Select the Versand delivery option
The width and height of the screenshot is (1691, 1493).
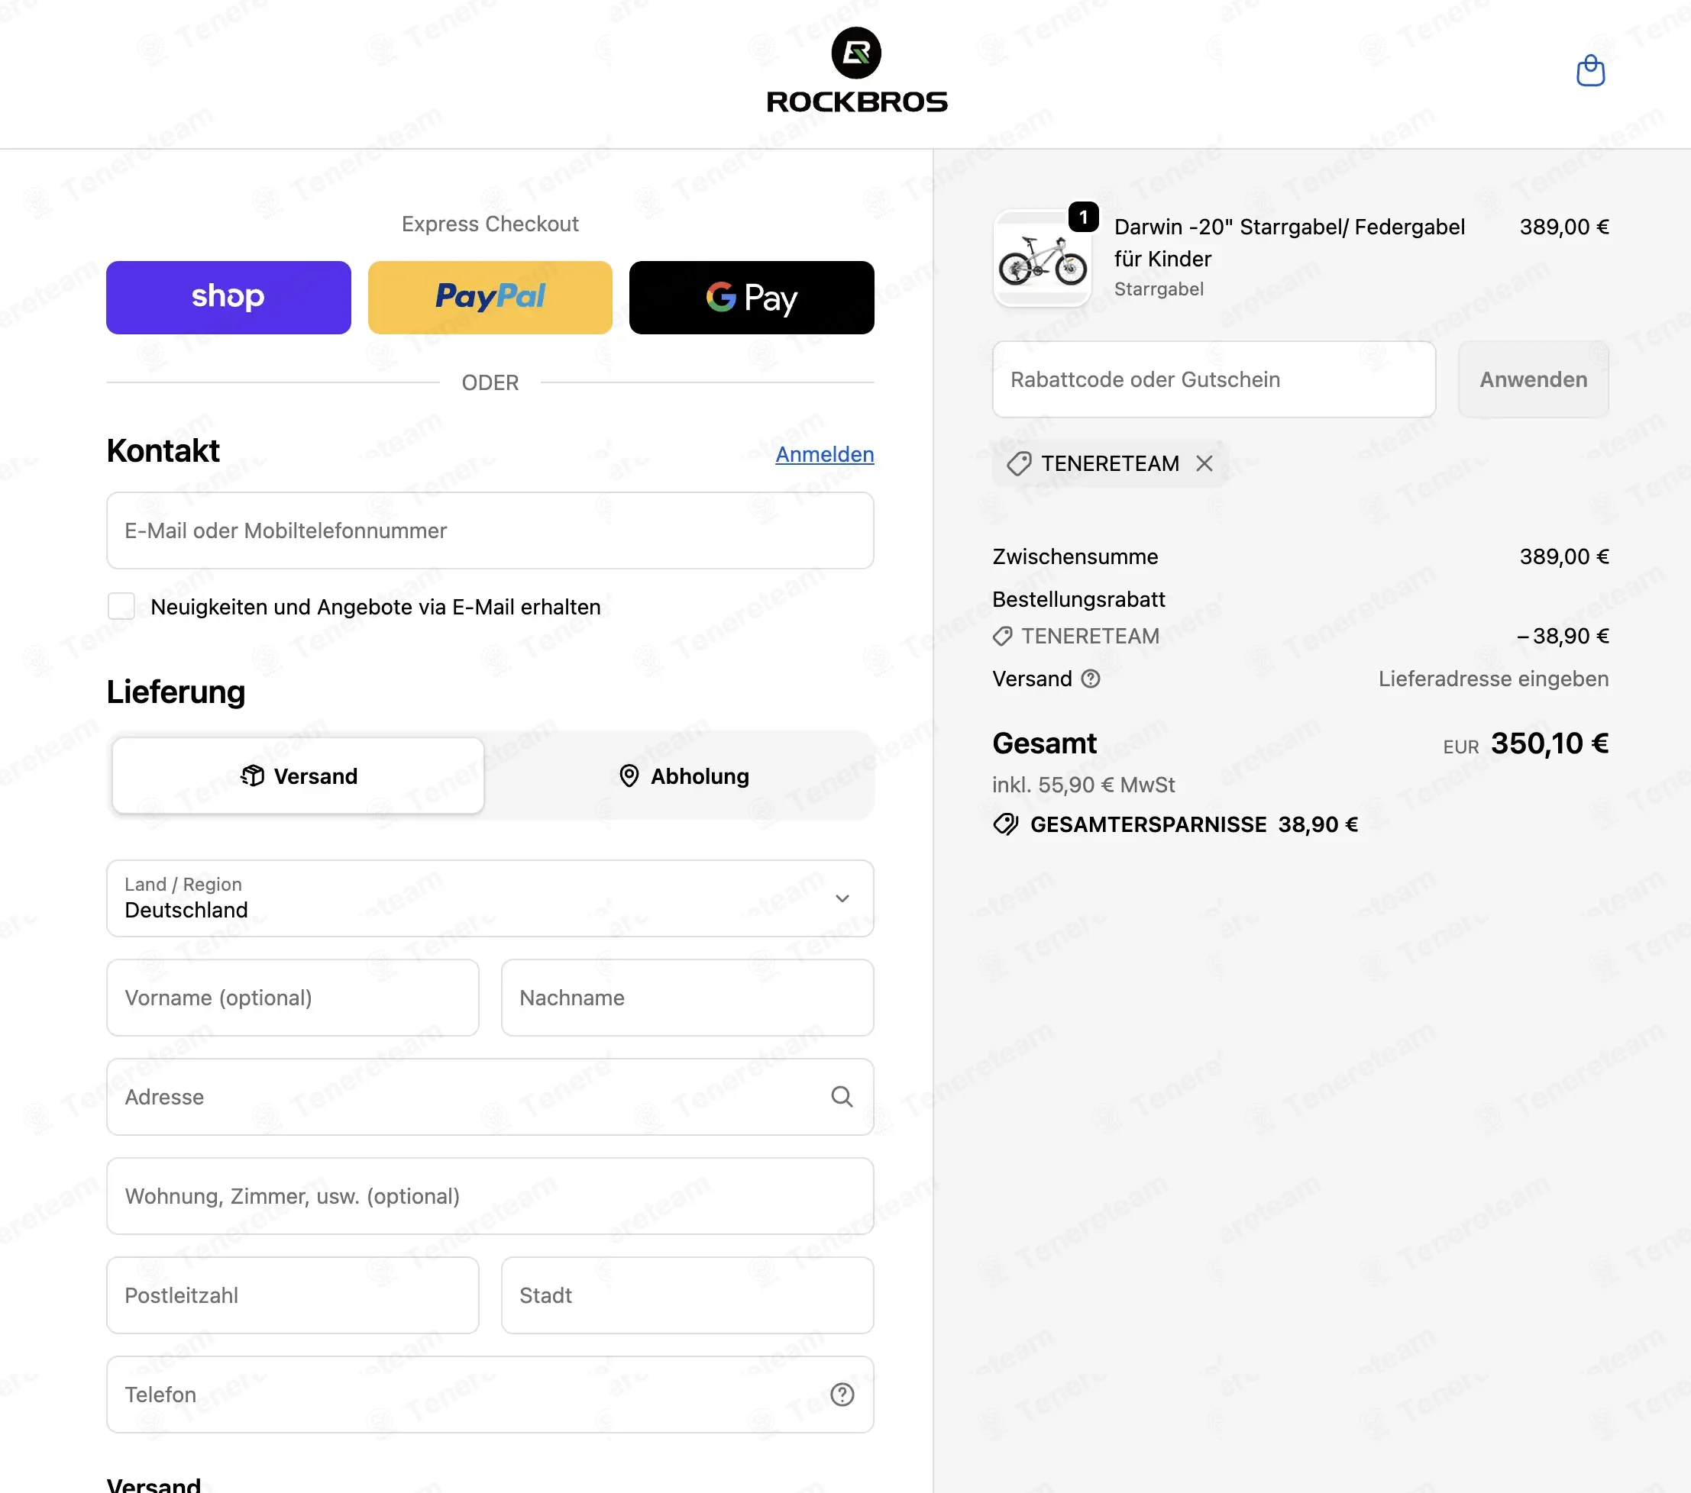[298, 776]
